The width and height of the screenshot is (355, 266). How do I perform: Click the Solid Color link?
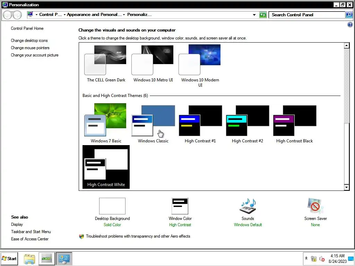click(x=112, y=225)
